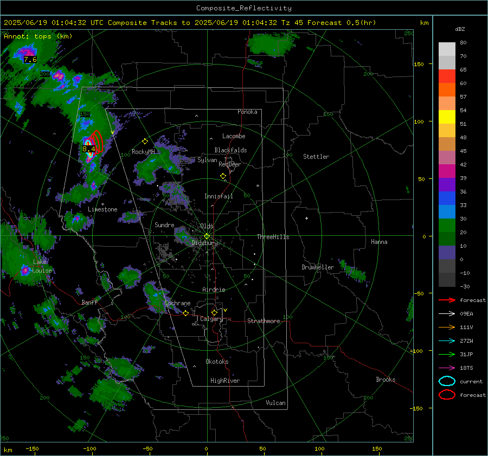Click the Sundre city label

point(164,224)
